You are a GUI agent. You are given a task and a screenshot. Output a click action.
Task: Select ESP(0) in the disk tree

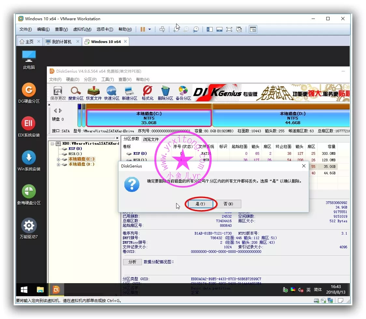point(75,149)
